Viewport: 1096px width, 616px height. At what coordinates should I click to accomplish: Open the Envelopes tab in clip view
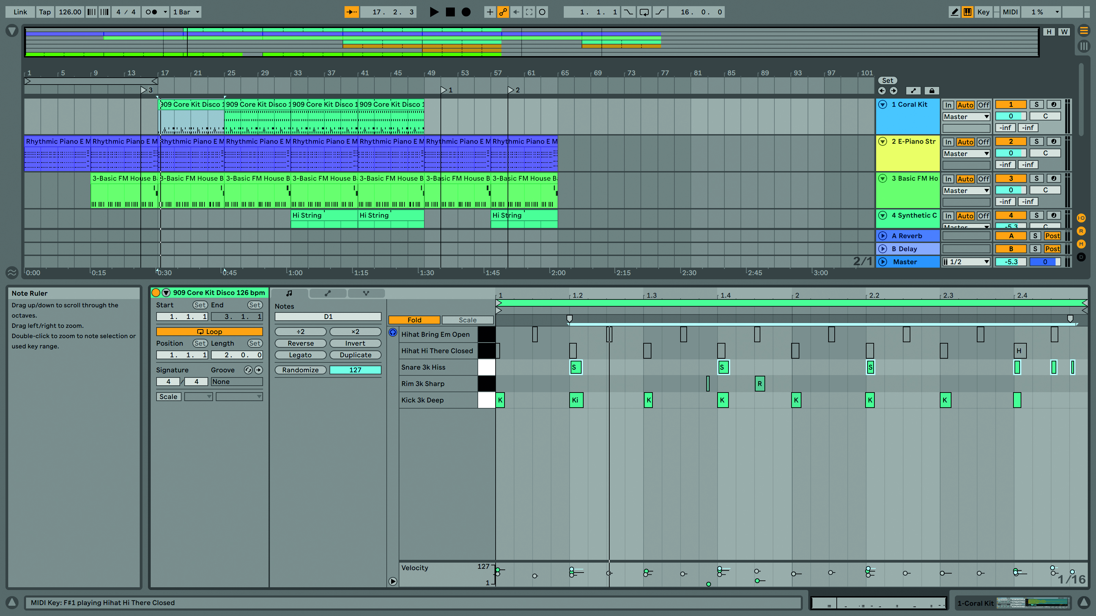[x=328, y=293]
